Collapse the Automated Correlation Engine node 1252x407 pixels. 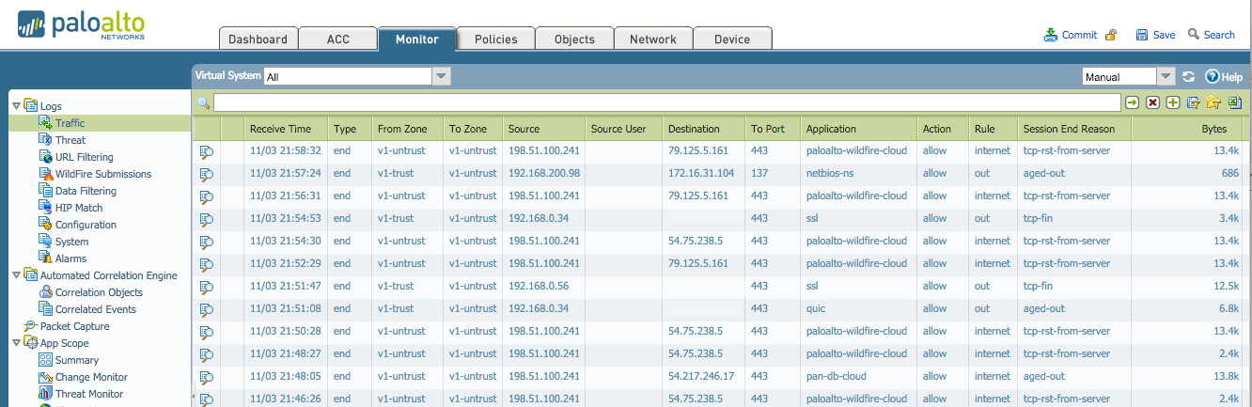tap(16, 275)
